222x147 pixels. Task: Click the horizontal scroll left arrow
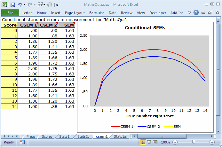click(x=134, y=136)
